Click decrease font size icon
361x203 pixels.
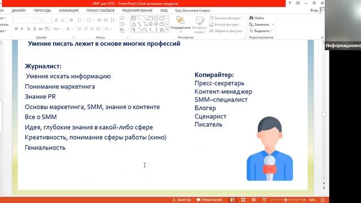(x=63, y=20)
